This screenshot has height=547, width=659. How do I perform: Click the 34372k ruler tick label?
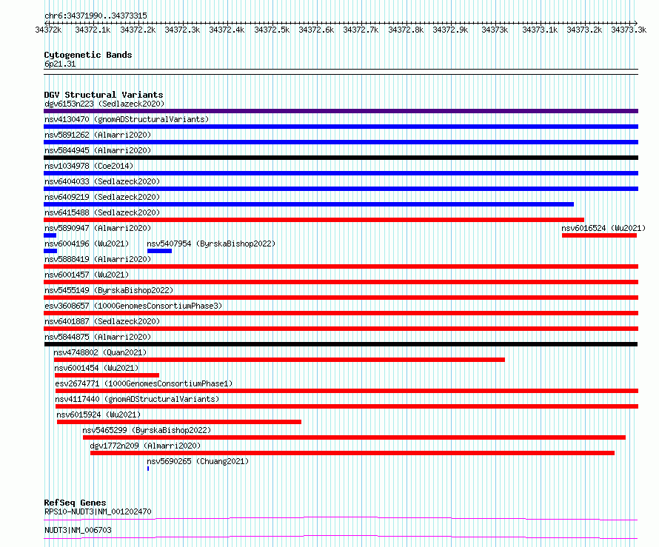(x=48, y=30)
